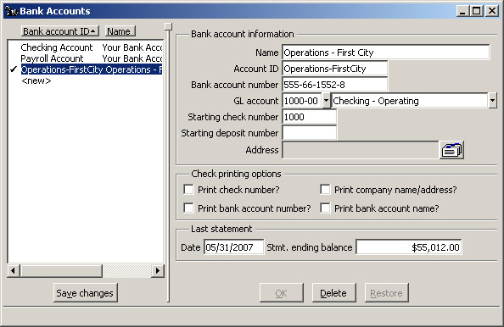Screen dimensions: 504x327
Task: Close the Bank Accounts window
Action: pyautogui.click(x=492, y=11)
